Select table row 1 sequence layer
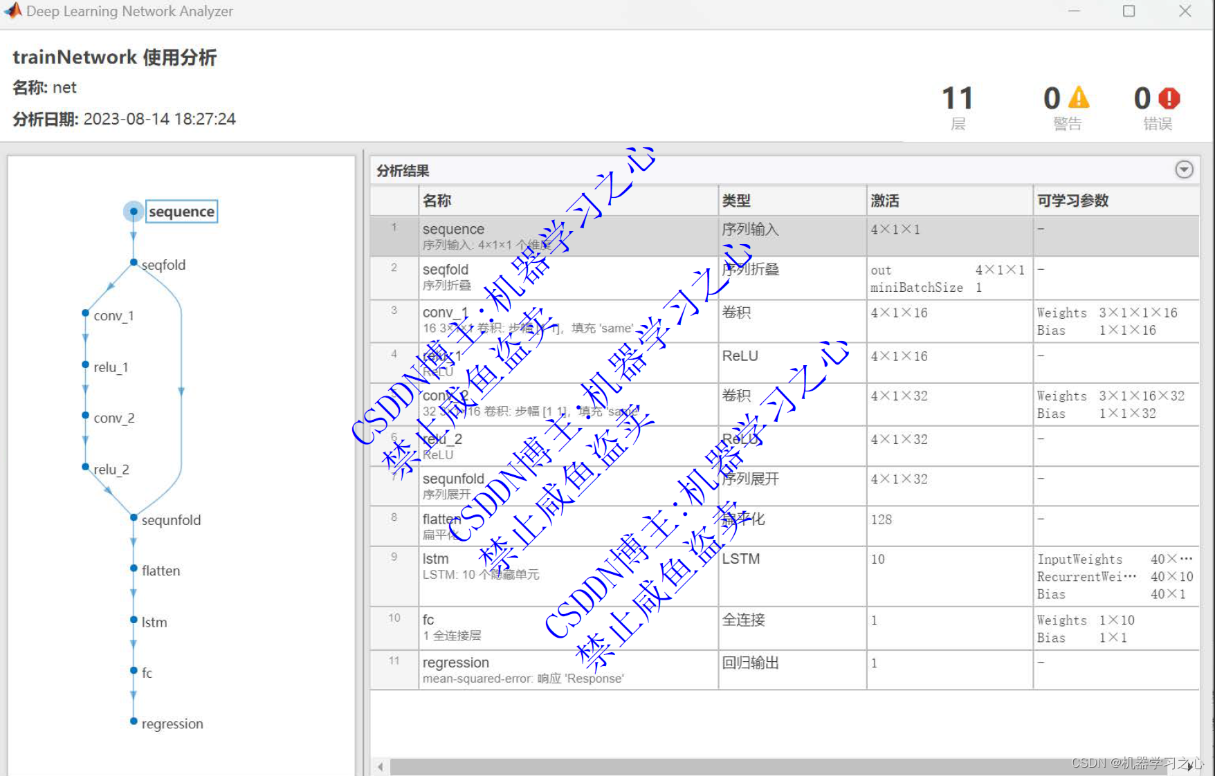The height and width of the screenshot is (776, 1215). tap(785, 236)
